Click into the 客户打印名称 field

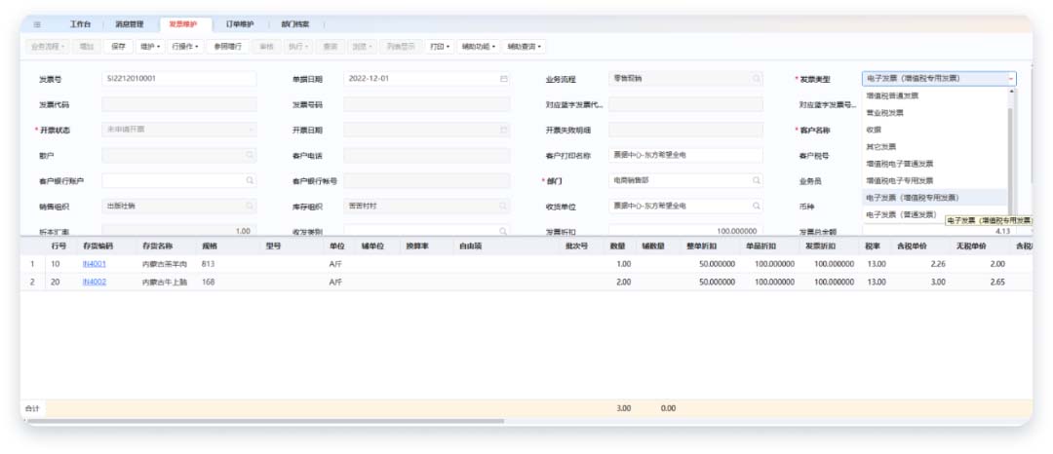tap(685, 155)
